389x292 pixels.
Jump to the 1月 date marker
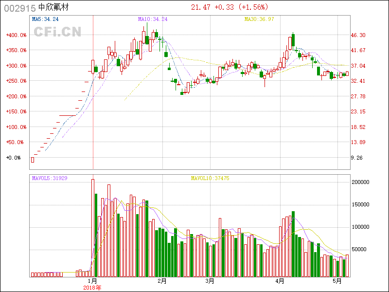(x=92, y=281)
